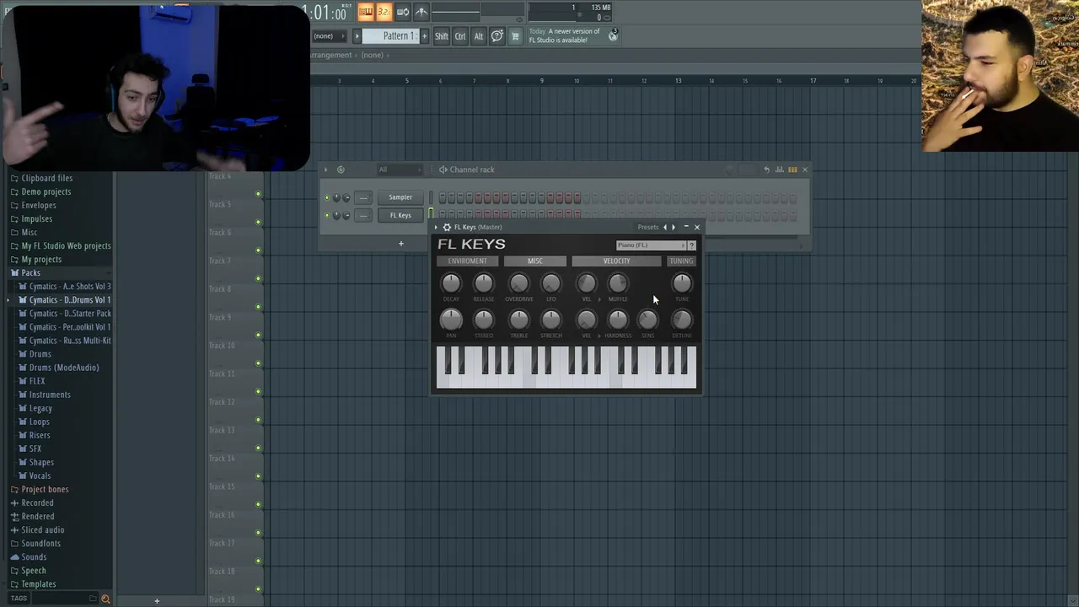Screen dimensions: 1079x607
Task: Click the TUNING section header
Action: coord(681,261)
